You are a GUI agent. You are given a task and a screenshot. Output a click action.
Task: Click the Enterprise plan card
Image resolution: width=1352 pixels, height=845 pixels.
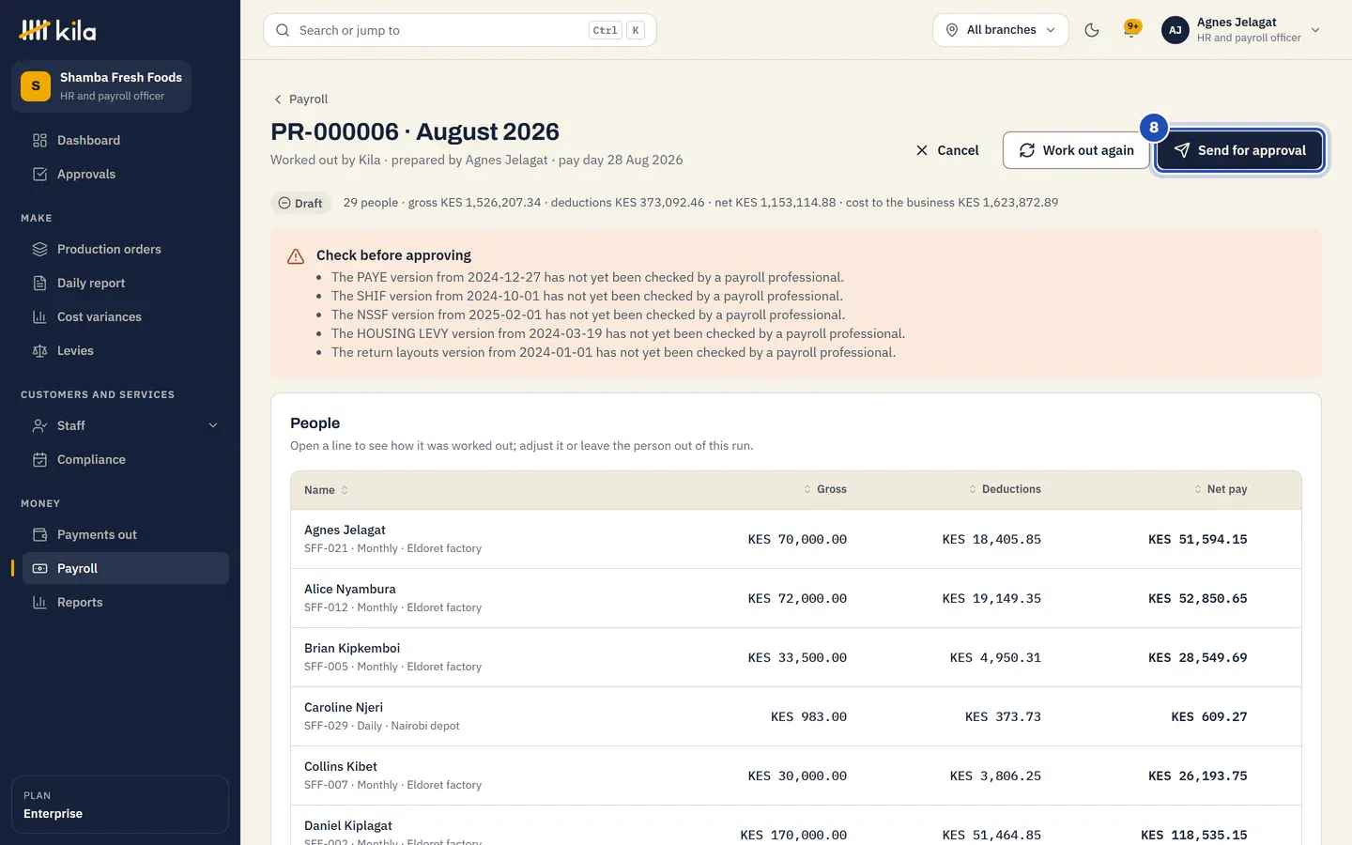[120, 805]
